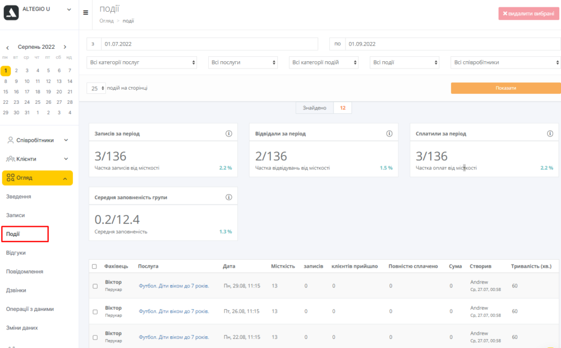The width and height of the screenshot is (561, 348).
Task: Open Футбол link in Пн, 29.08 row
Action: [174, 286]
